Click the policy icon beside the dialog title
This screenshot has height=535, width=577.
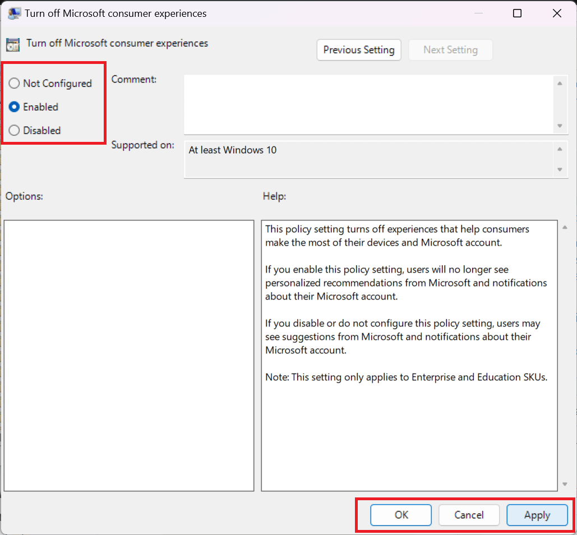click(x=13, y=12)
